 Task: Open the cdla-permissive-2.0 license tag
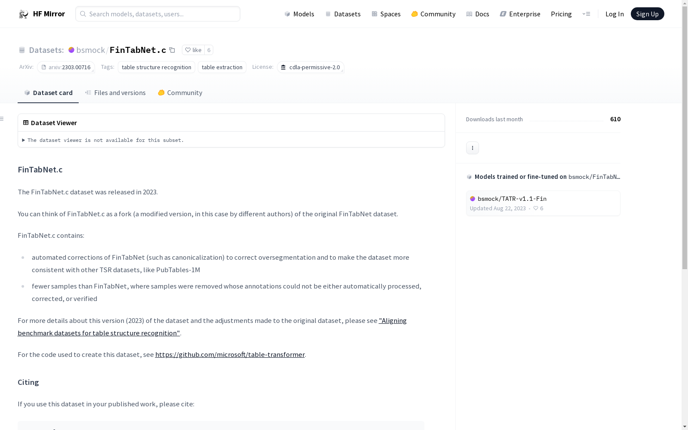(310, 67)
